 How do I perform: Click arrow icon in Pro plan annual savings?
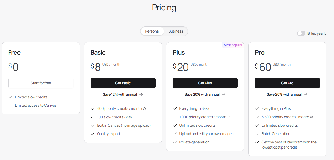[306, 94]
